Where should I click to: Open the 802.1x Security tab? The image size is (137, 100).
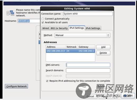pos(59,28)
